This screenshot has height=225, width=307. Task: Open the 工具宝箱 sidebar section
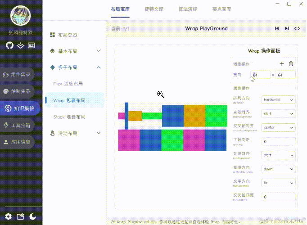click(x=17, y=125)
